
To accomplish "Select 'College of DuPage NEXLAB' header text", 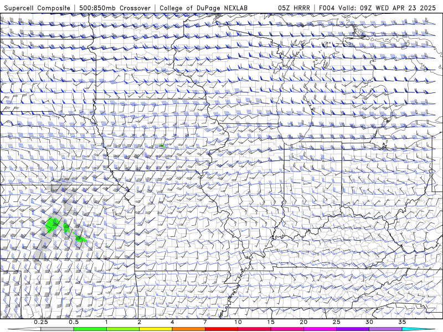I will [203, 8].
